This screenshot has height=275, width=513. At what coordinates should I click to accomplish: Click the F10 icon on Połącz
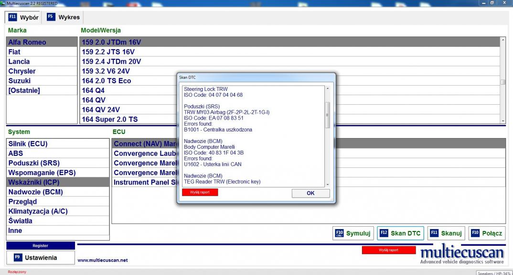475,233
